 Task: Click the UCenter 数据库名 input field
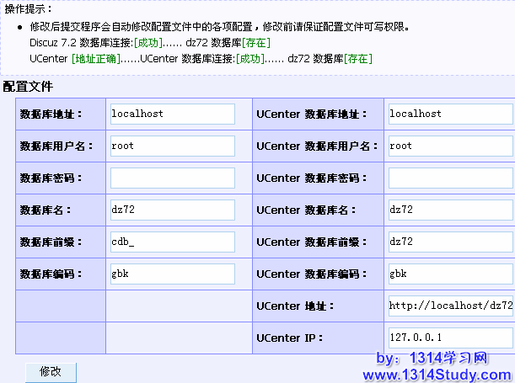(x=450, y=210)
